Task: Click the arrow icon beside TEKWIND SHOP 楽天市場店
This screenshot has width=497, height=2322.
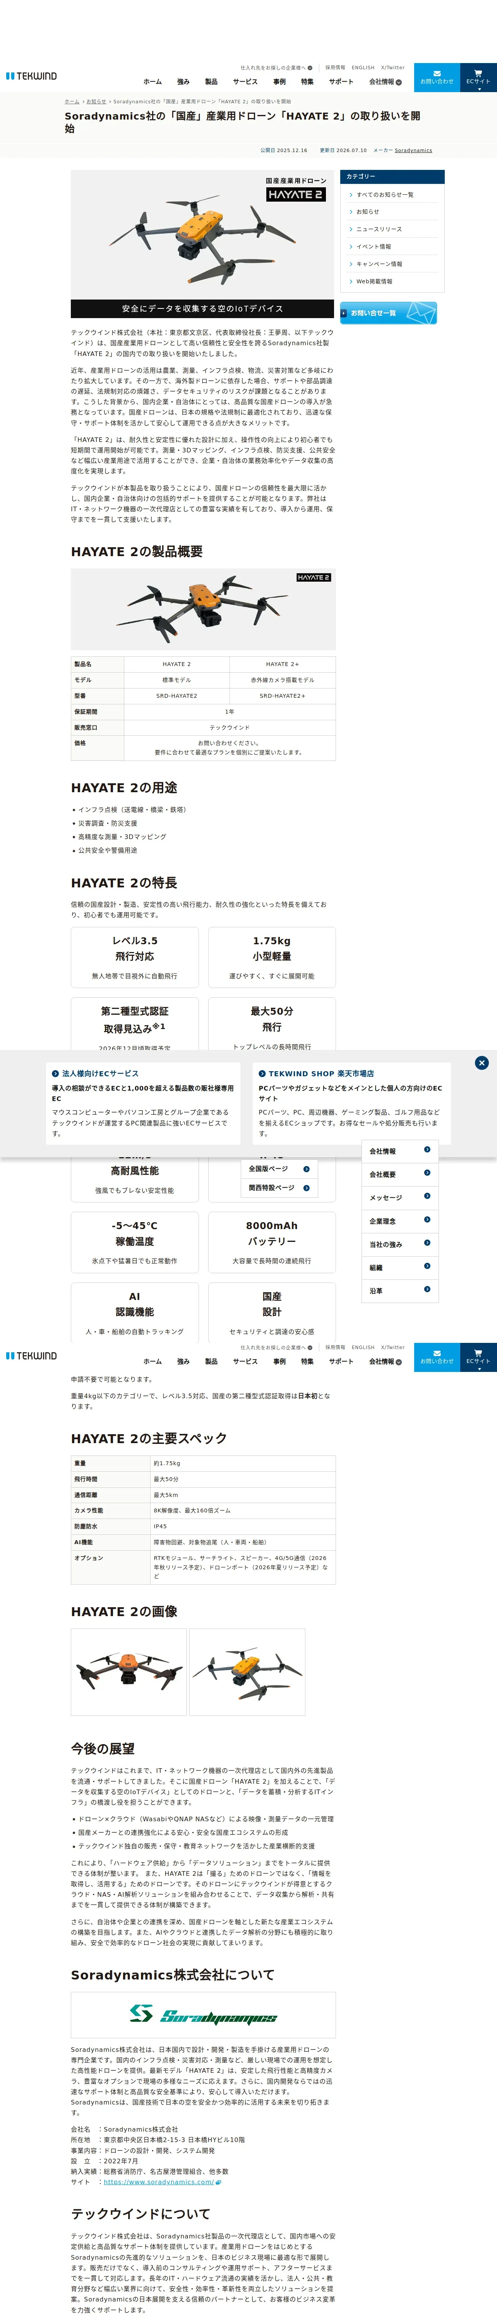Action: [262, 1074]
